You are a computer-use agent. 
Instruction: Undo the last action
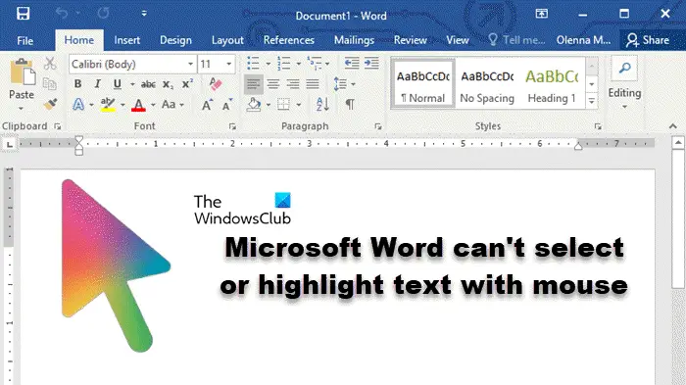pyautogui.click(x=62, y=14)
